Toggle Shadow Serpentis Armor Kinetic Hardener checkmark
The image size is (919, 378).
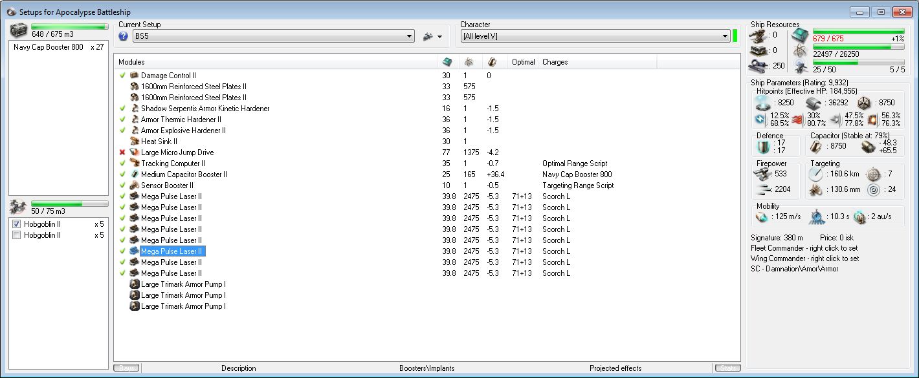click(x=122, y=109)
